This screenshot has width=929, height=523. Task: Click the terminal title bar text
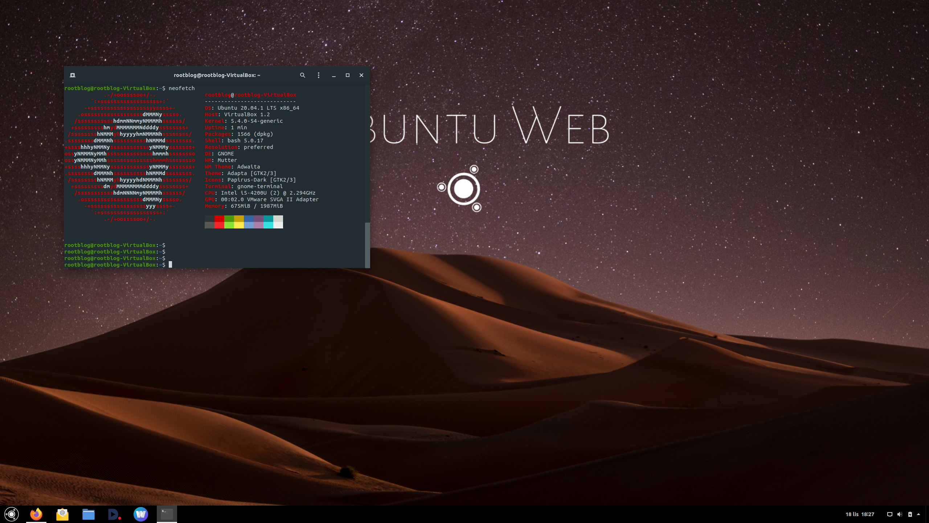pos(217,75)
